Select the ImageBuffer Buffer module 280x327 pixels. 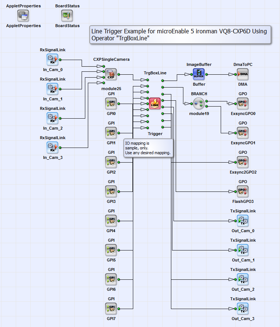click(199, 74)
